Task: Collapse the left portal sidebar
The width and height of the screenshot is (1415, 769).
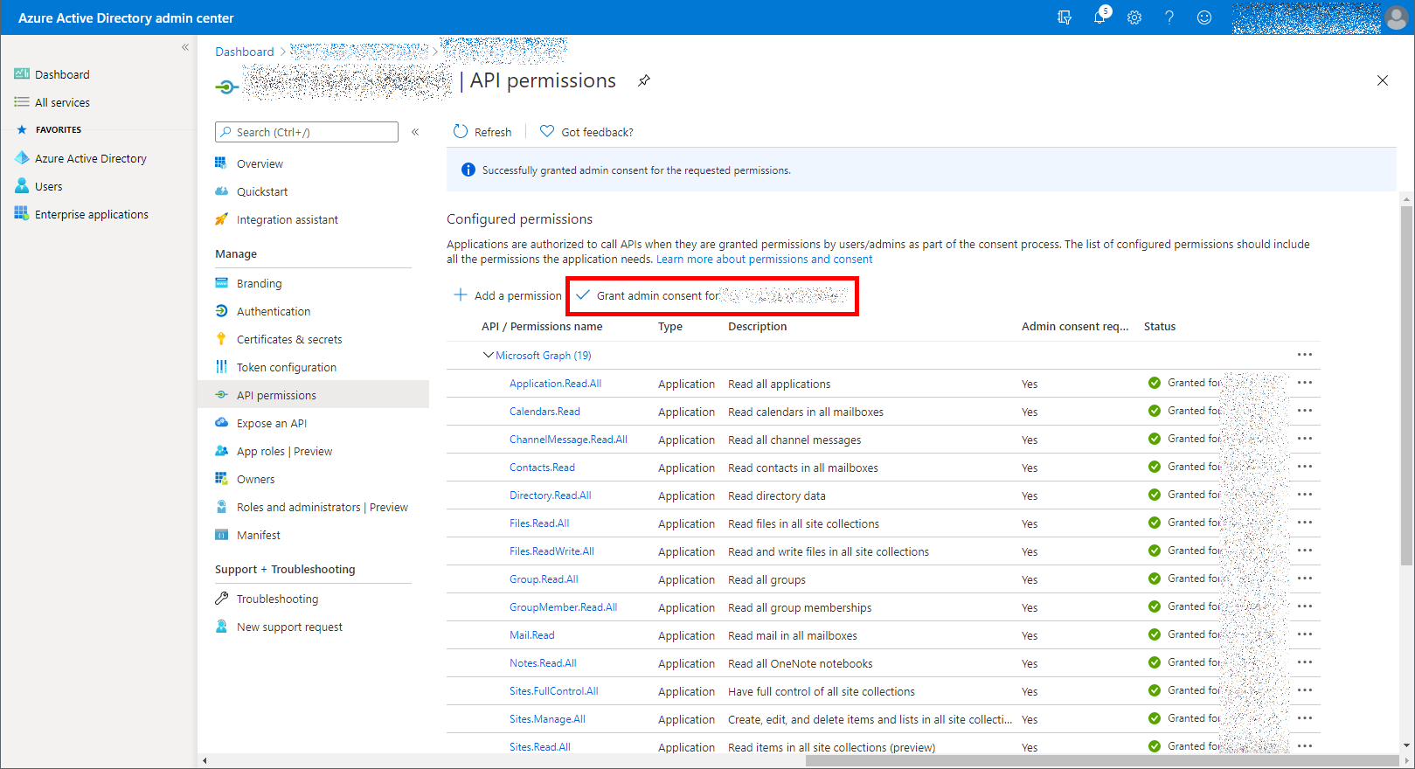Action: pyautogui.click(x=185, y=47)
